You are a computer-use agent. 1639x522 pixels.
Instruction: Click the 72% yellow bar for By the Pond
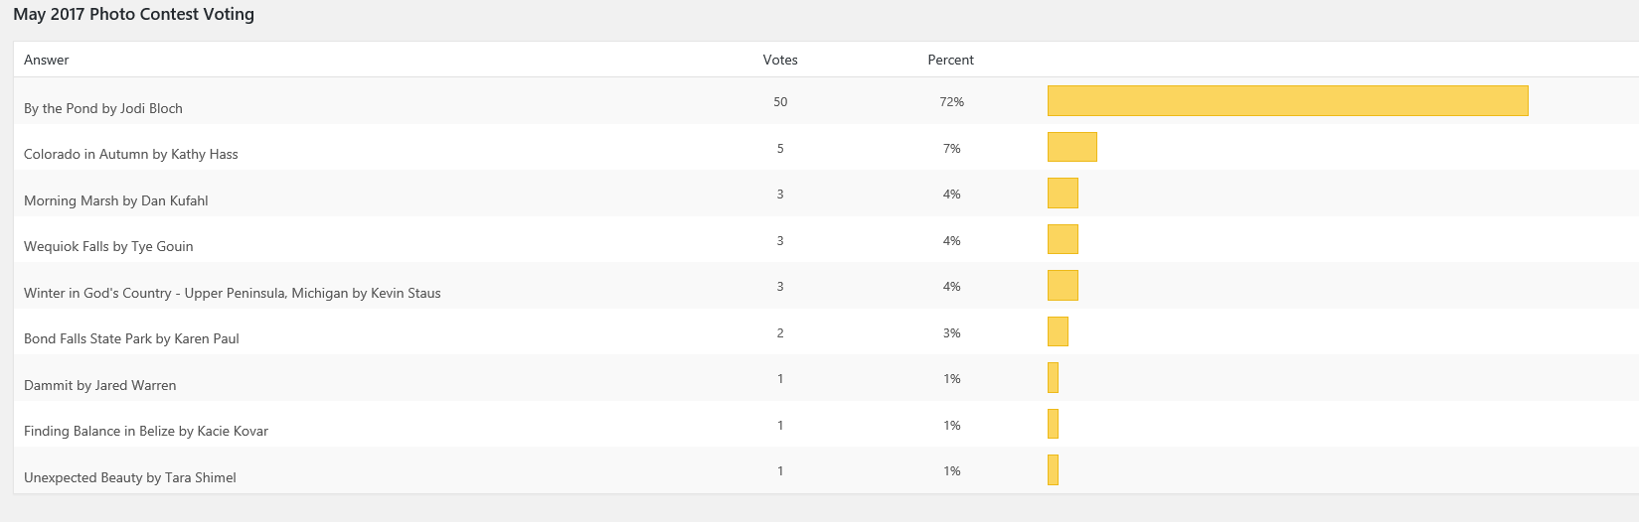click(x=1287, y=101)
